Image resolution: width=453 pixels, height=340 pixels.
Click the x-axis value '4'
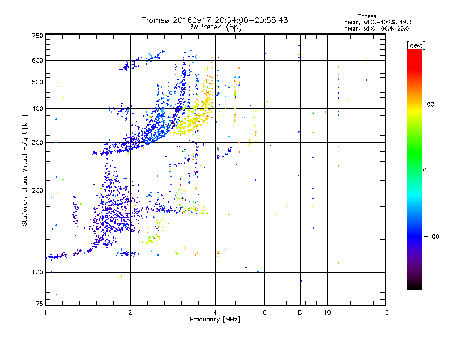[x=215, y=312]
